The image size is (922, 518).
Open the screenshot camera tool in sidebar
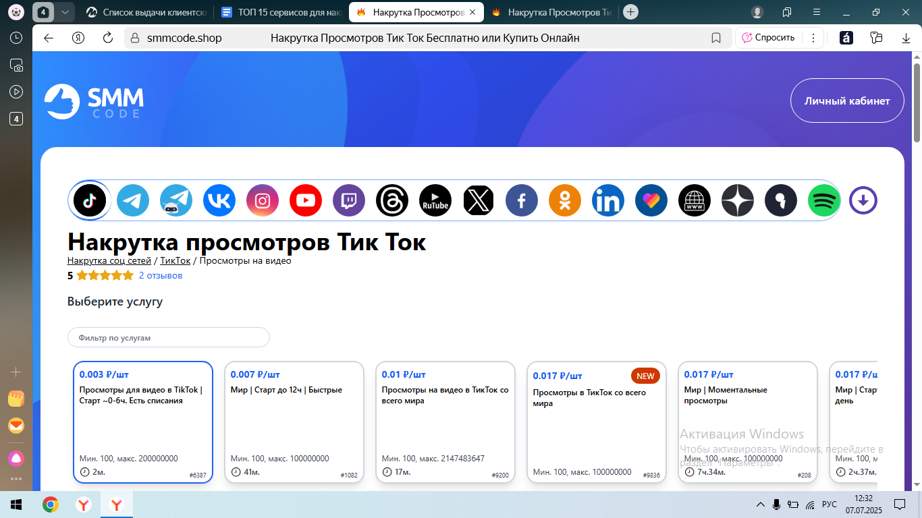[16, 65]
